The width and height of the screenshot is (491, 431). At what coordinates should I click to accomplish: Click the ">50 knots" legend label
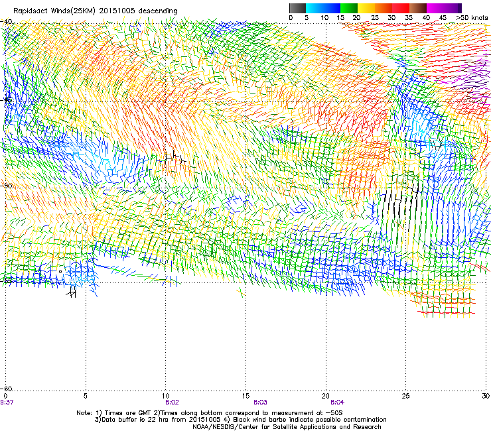tap(472, 18)
